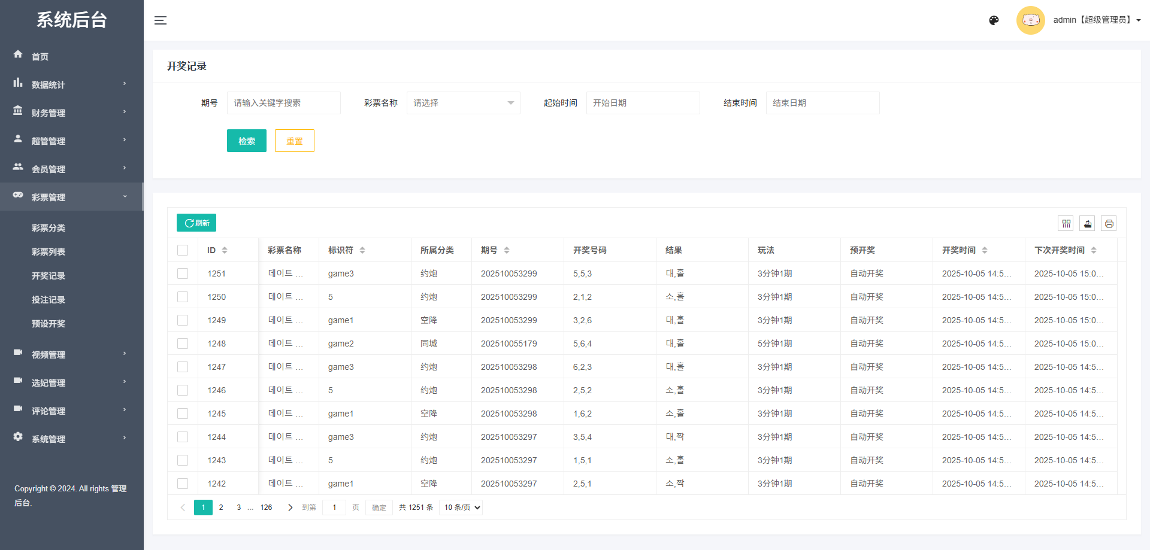This screenshot has height=550, width=1150.
Task: Check the select-all checkbox in table header
Action: (x=183, y=250)
